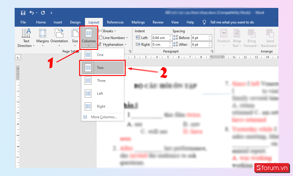The width and height of the screenshot is (293, 176).
Task: Open the Undo history dropdown arrow
Action: [x=37, y=13]
